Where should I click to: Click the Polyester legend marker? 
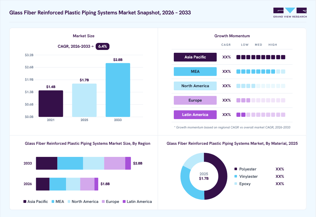[x=236, y=169]
